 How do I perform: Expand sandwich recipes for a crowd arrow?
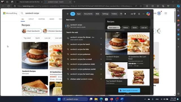(x=101, y=59)
